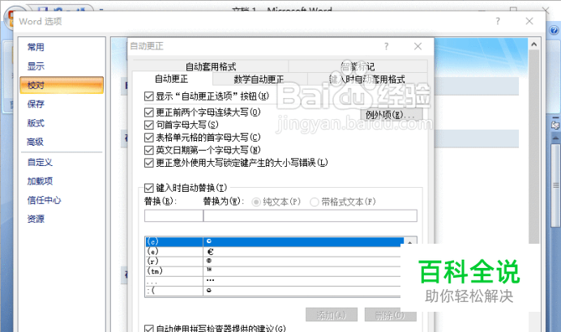
Task: Open 数学自动更正 tab
Action: [x=259, y=79]
